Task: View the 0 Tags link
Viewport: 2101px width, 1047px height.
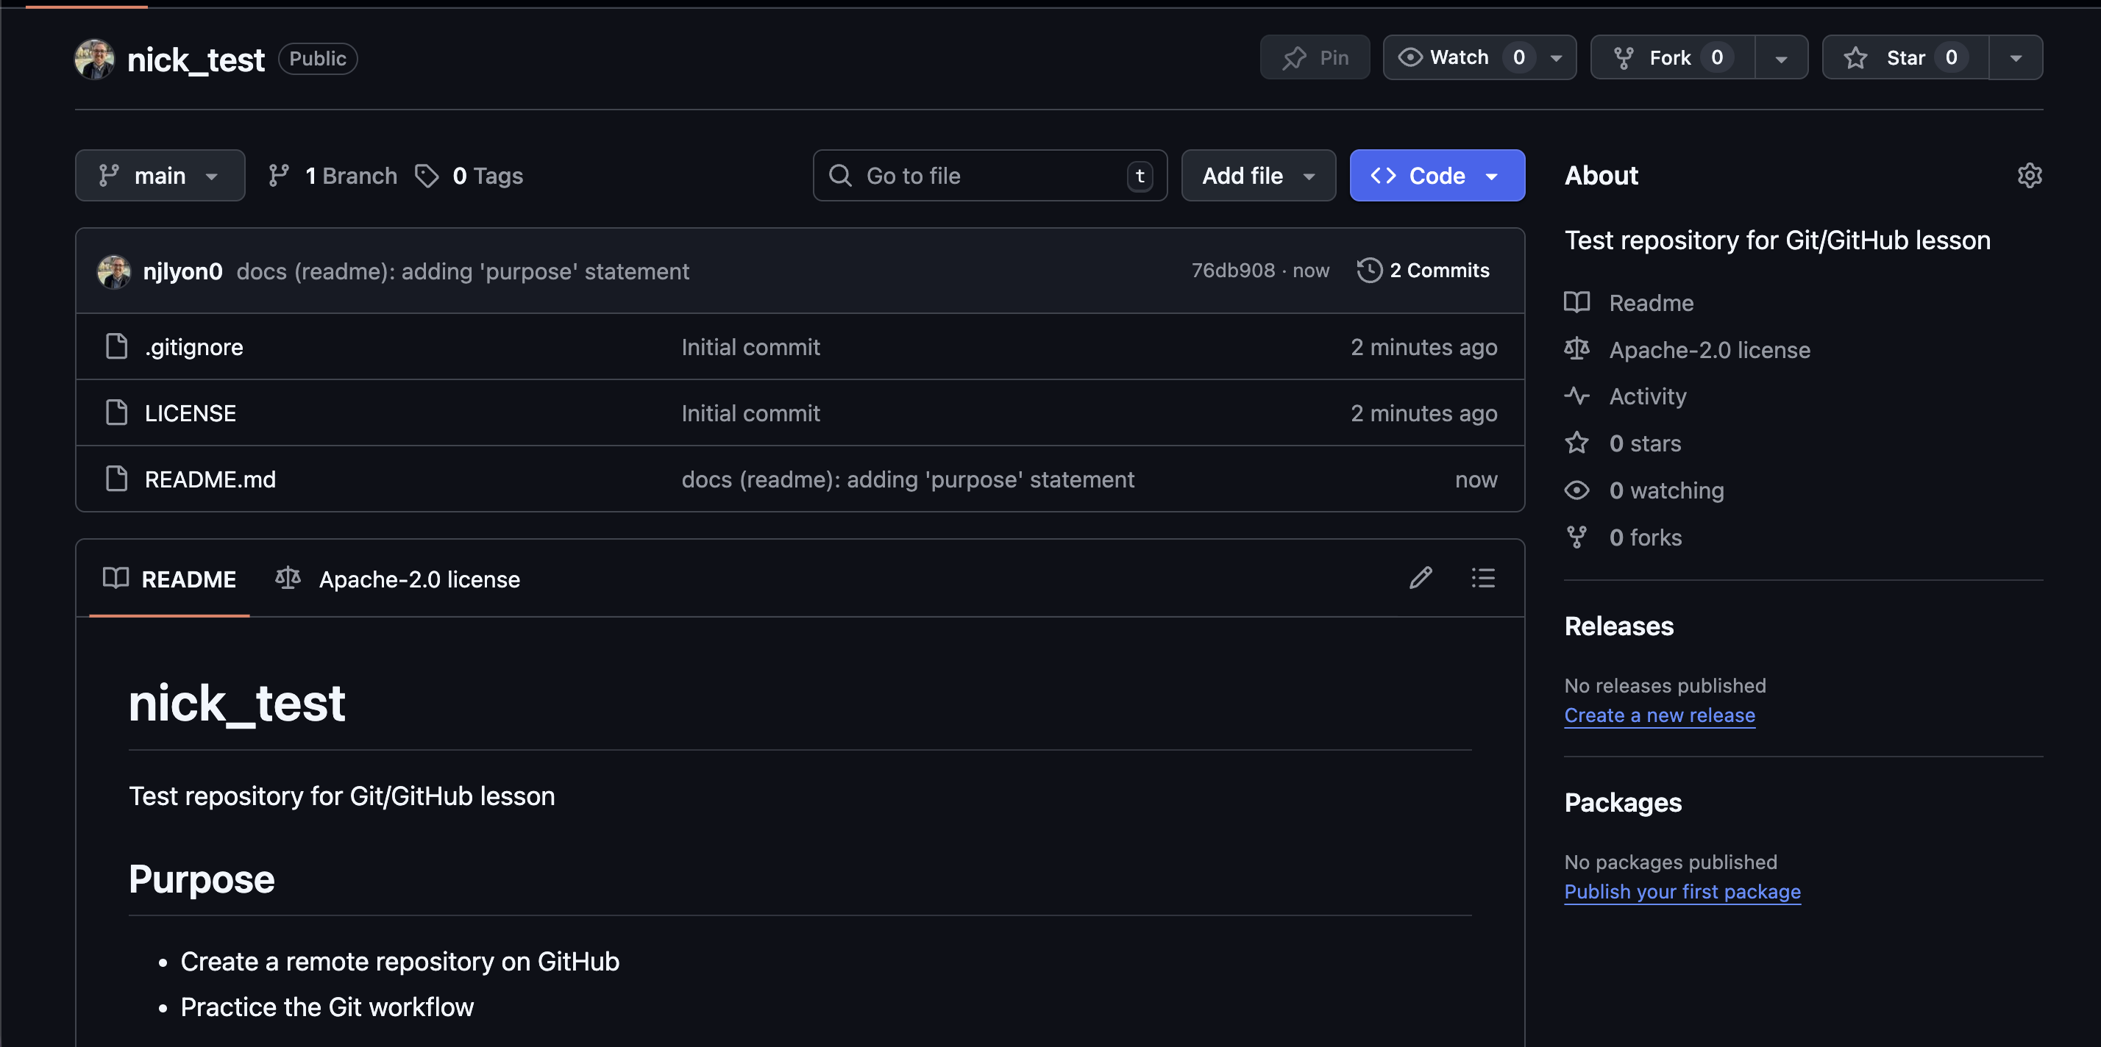Action: pyautogui.click(x=469, y=175)
